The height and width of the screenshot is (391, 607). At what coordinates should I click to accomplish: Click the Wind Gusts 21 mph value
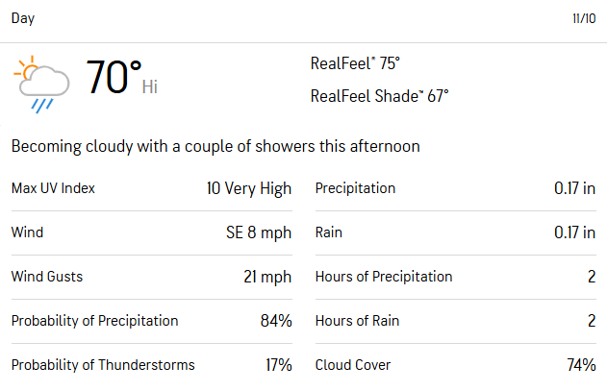[267, 277]
